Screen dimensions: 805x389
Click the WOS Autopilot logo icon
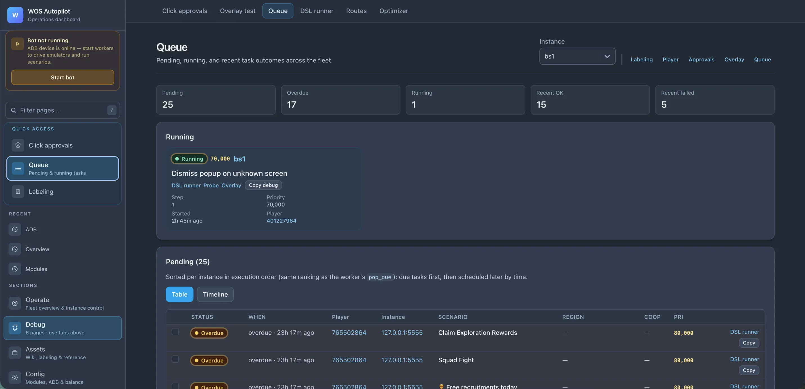point(15,15)
